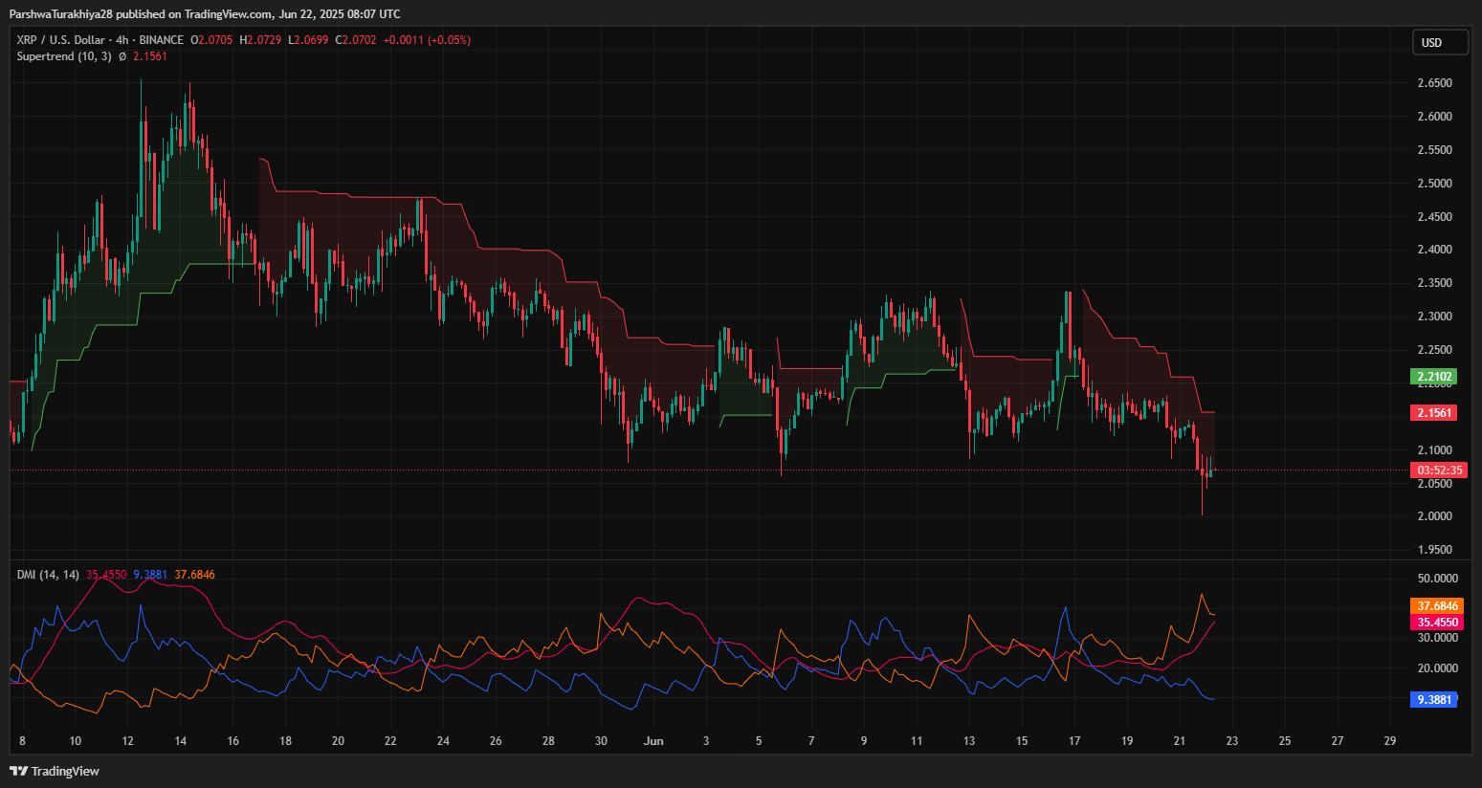Viewport: 1482px width, 788px height.
Task: Click the 30.0000 DMI axis label
Action: click(x=1438, y=638)
